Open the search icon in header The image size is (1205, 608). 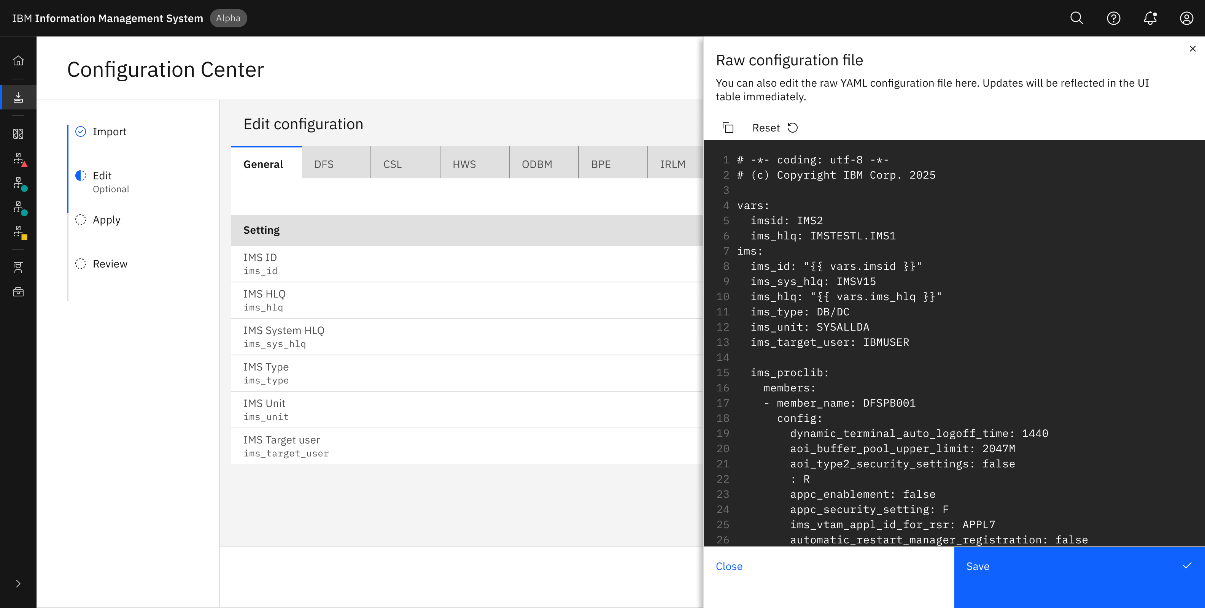coord(1077,18)
